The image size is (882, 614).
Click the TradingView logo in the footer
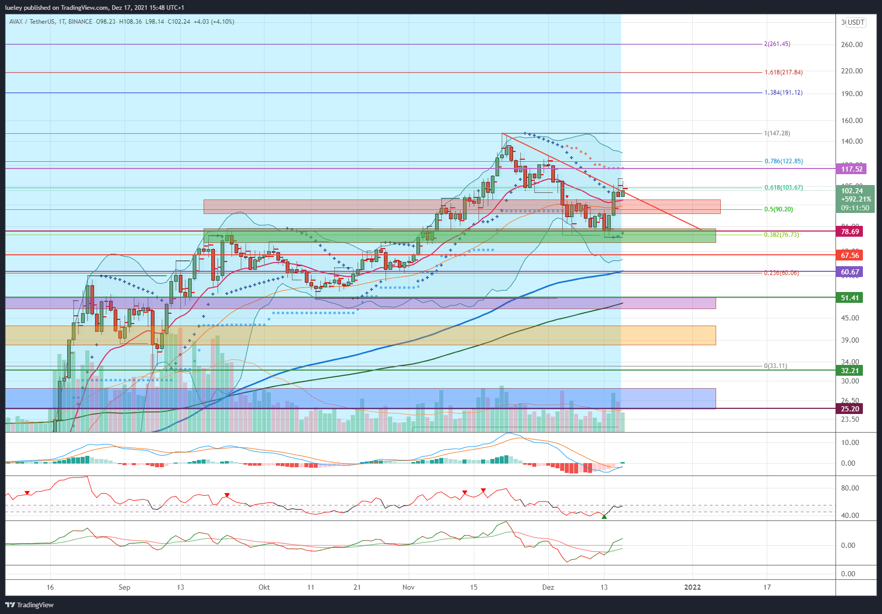click(x=29, y=605)
